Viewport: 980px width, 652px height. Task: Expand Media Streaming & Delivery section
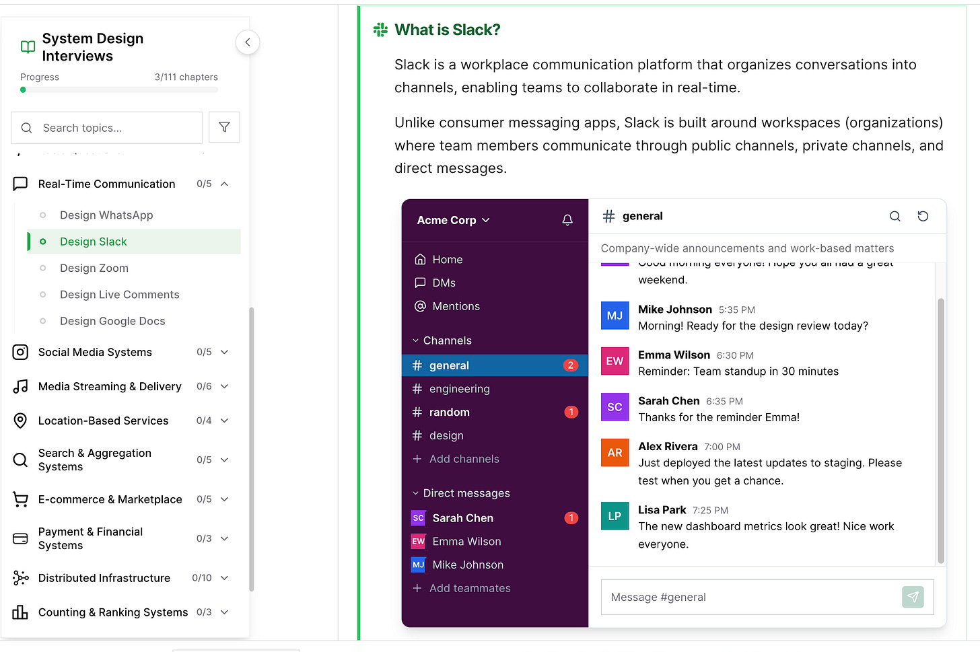tap(225, 386)
